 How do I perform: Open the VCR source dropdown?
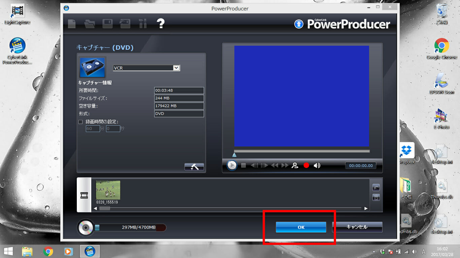coord(176,68)
